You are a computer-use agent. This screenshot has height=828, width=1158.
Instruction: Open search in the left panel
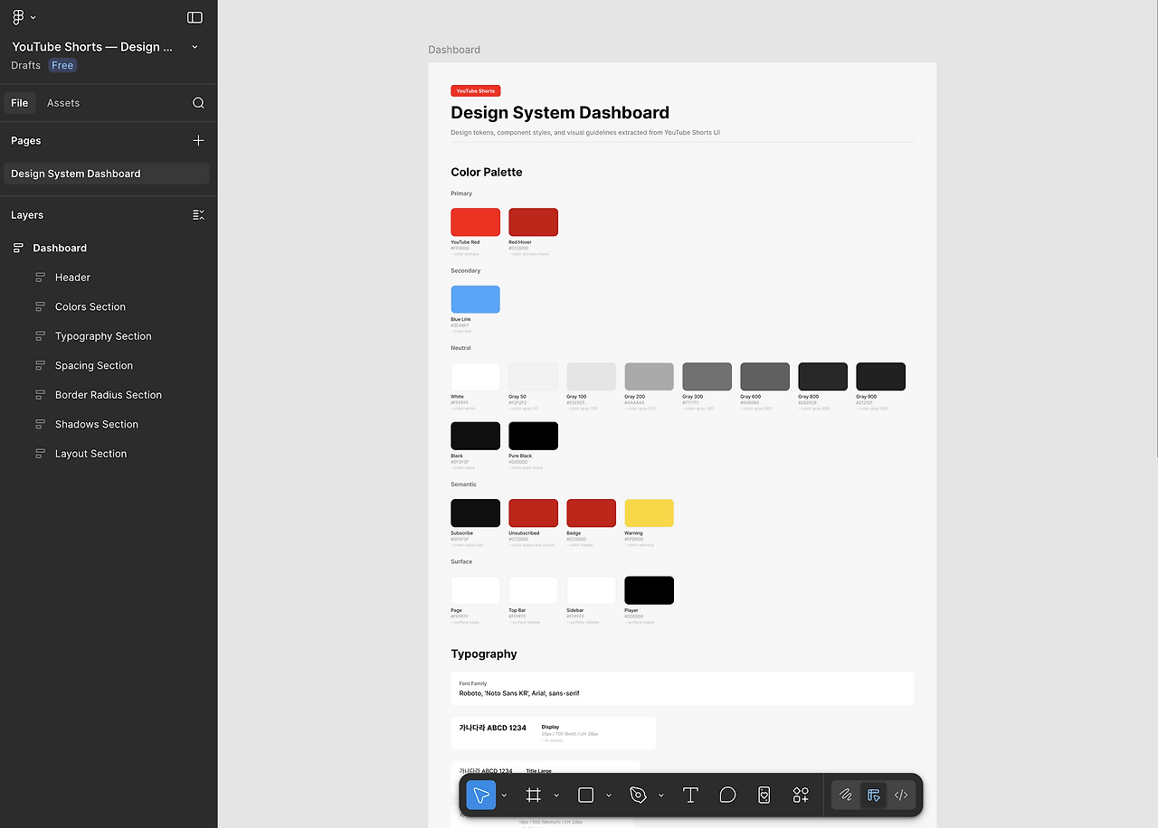point(198,103)
